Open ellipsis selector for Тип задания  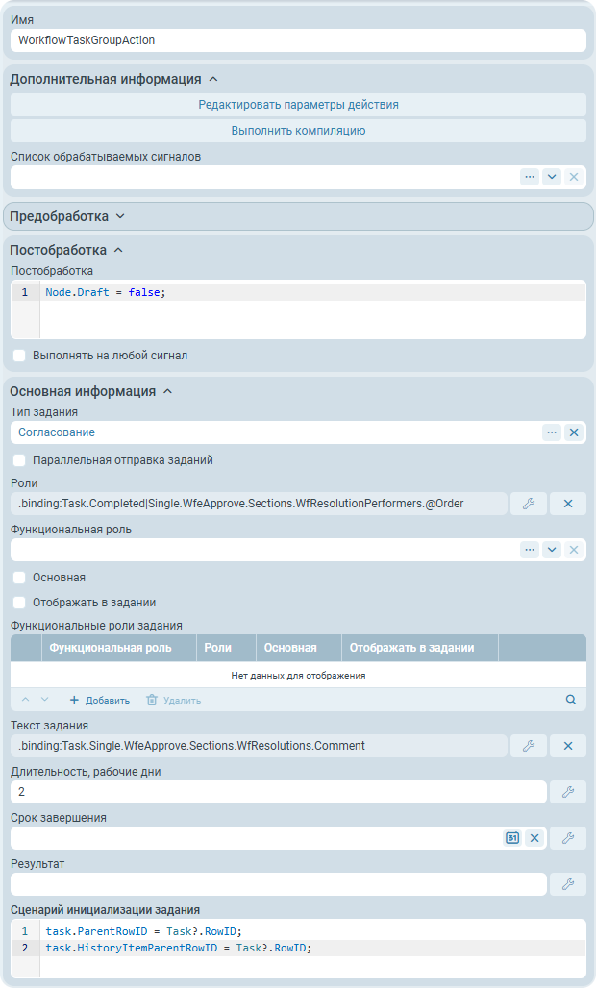pos(552,432)
